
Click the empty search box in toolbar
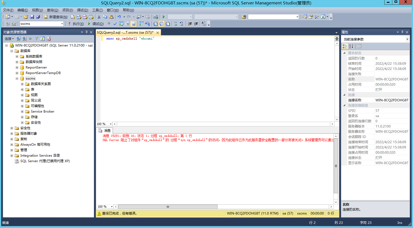(x=273, y=17)
